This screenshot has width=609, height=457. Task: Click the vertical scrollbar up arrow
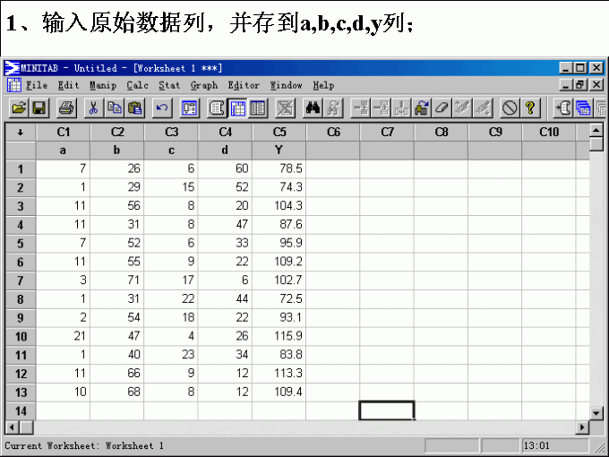[x=596, y=133]
